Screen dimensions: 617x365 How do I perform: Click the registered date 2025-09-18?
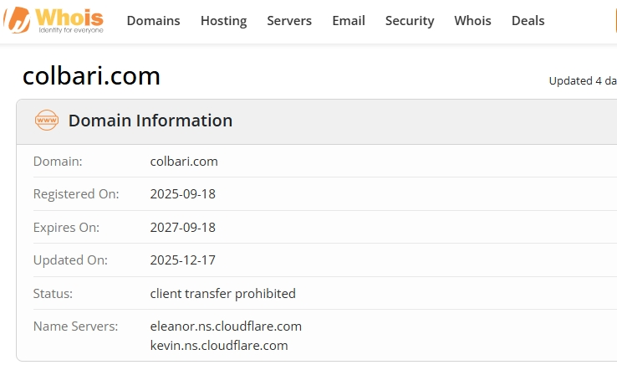[182, 194]
